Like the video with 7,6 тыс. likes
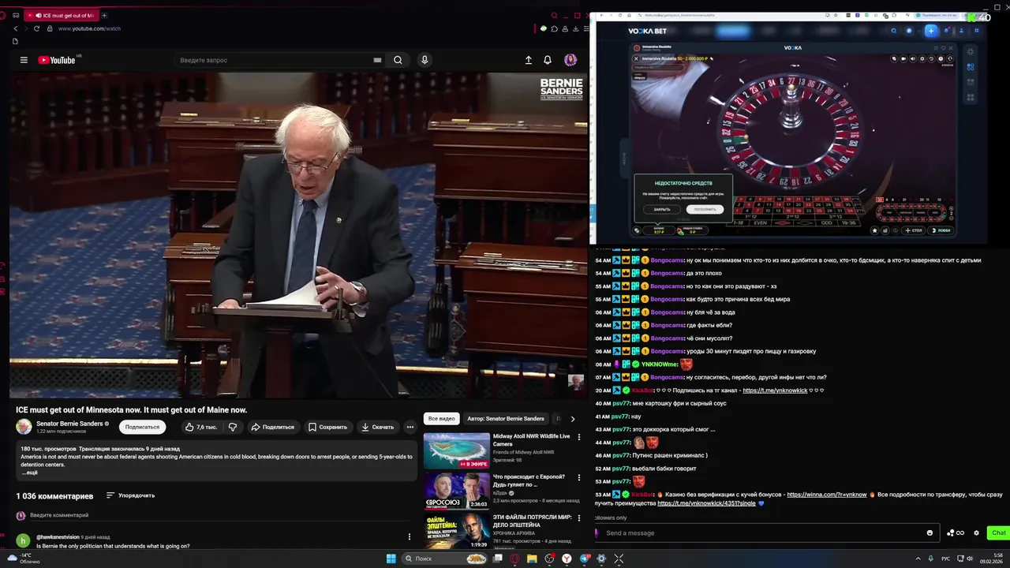This screenshot has width=1010, height=568. (200, 427)
